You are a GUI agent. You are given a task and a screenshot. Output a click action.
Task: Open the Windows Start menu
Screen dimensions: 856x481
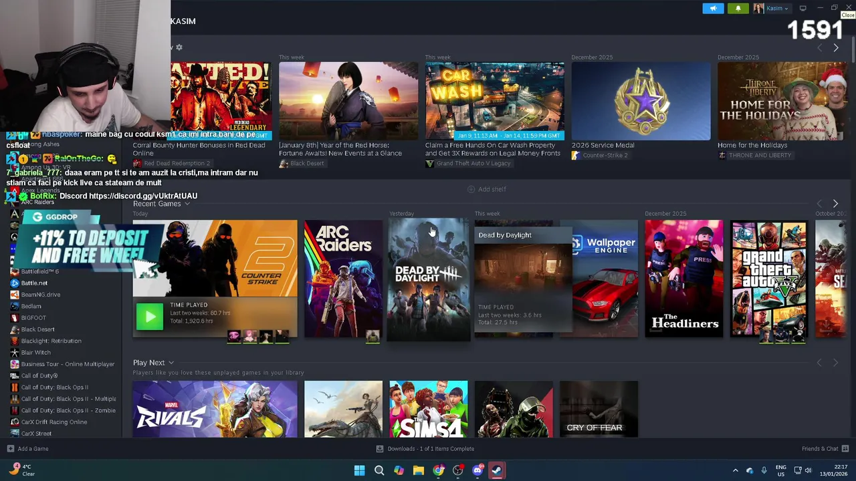[359, 470]
